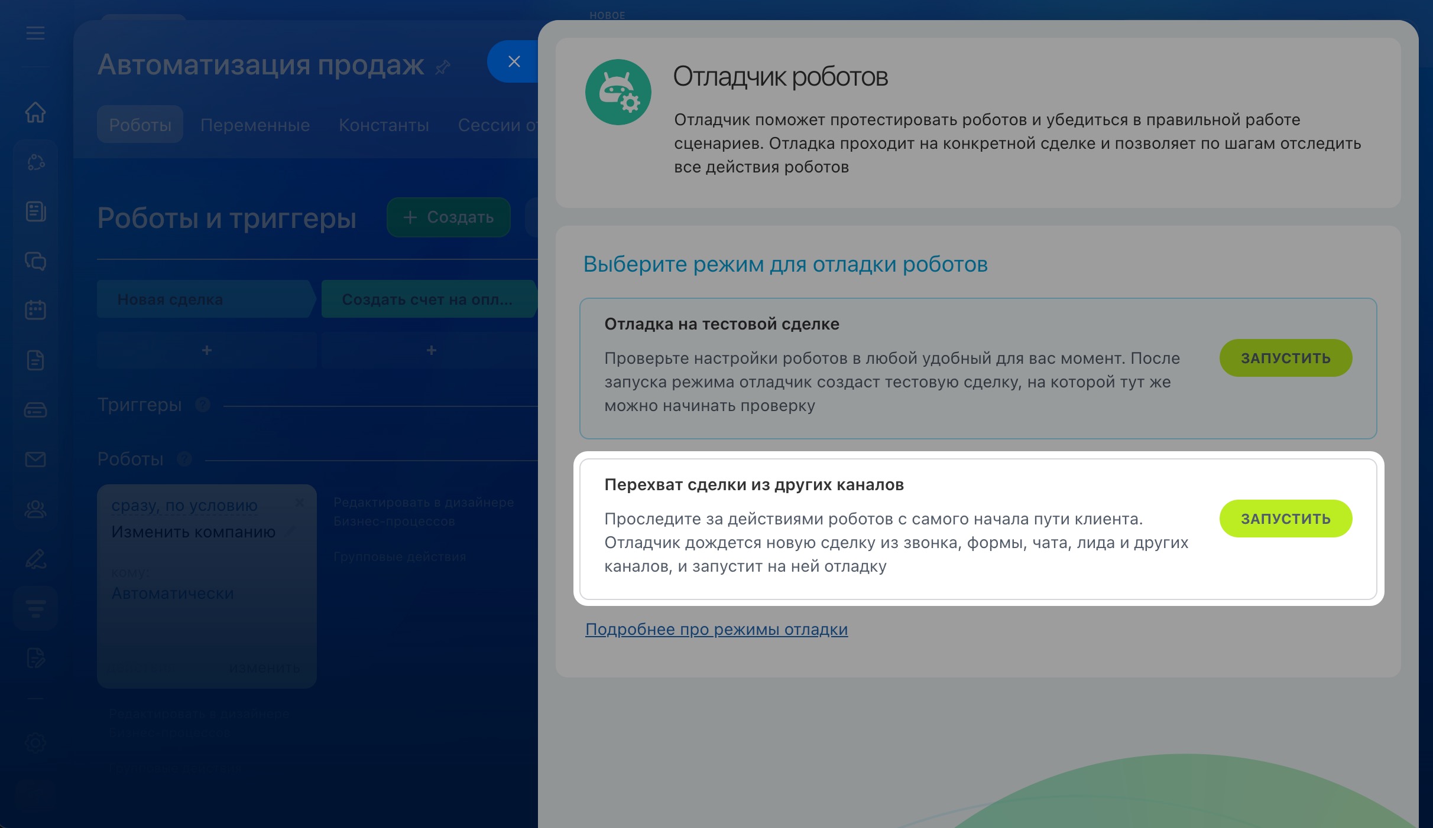Viewport: 1433px width, 828px height.
Task: Open the collaboration circle icon in sidebar
Action: point(35,162)
